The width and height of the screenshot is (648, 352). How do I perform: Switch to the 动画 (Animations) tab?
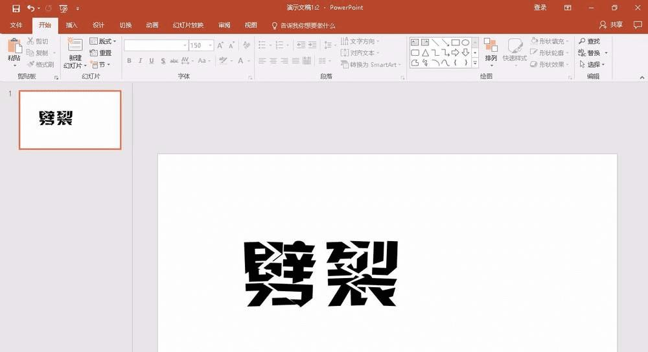click(x=152, y=25)
